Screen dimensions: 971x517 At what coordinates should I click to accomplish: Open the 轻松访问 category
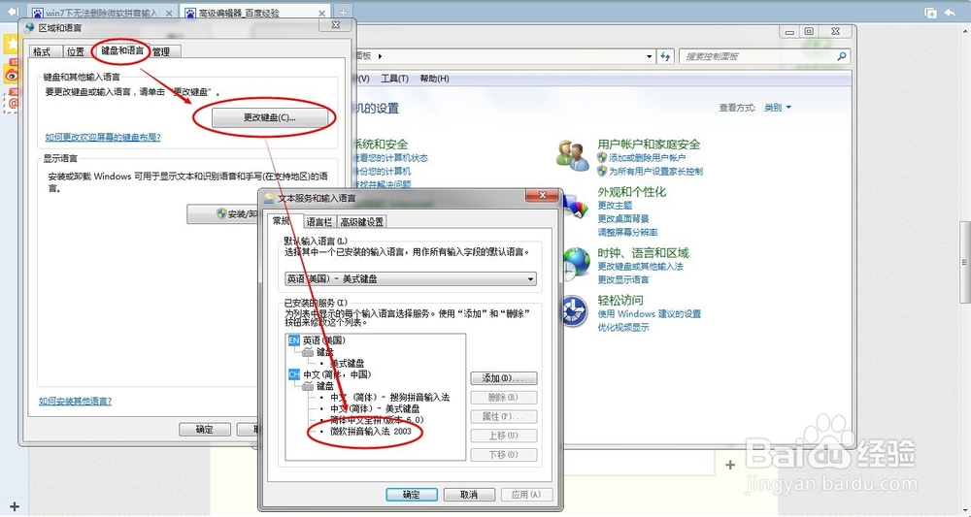pyautogui.click(x=619, y=301)
